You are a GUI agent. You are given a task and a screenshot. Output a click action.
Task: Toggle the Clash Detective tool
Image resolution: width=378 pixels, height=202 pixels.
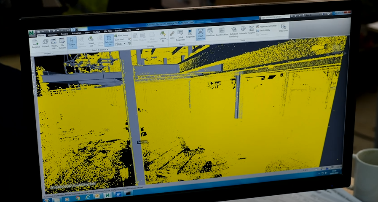pos(201,34)
